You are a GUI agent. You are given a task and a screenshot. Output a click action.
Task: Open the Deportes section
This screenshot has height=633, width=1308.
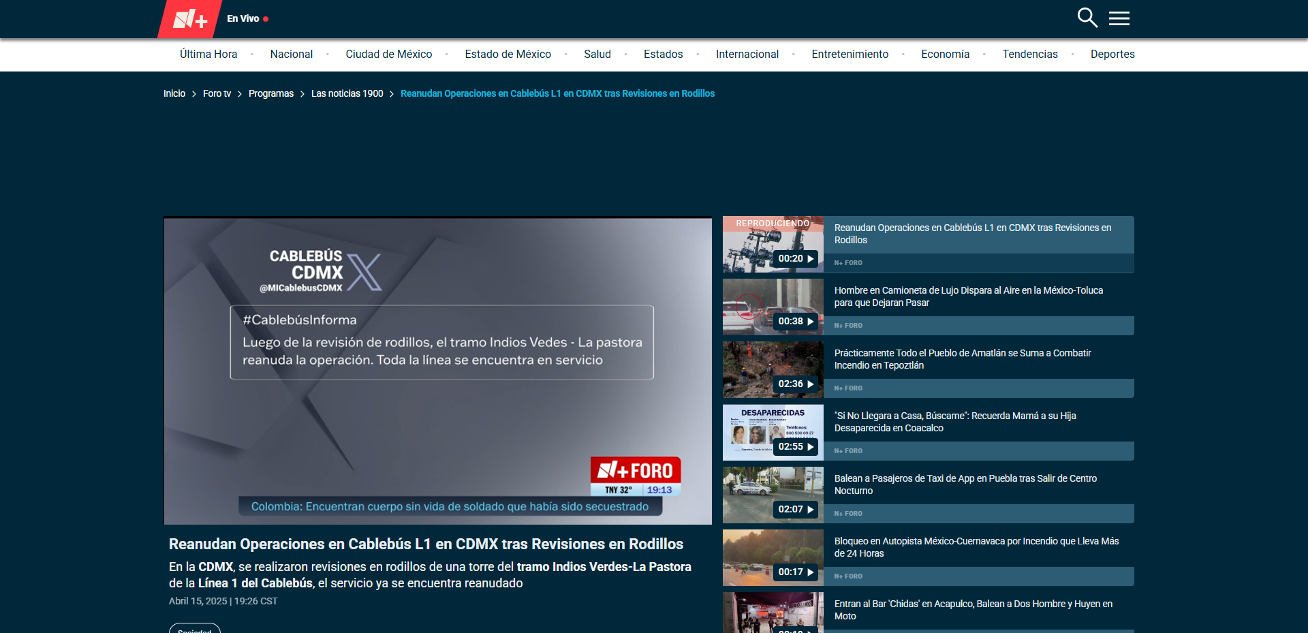coord(1112,55)
